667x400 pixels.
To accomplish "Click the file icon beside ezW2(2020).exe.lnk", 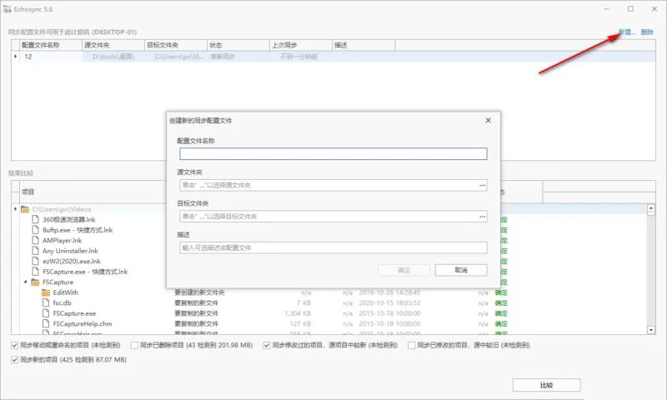I will 36,261.
